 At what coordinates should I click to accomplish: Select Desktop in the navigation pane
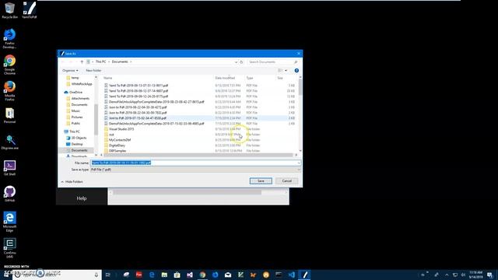coord(77,144)
